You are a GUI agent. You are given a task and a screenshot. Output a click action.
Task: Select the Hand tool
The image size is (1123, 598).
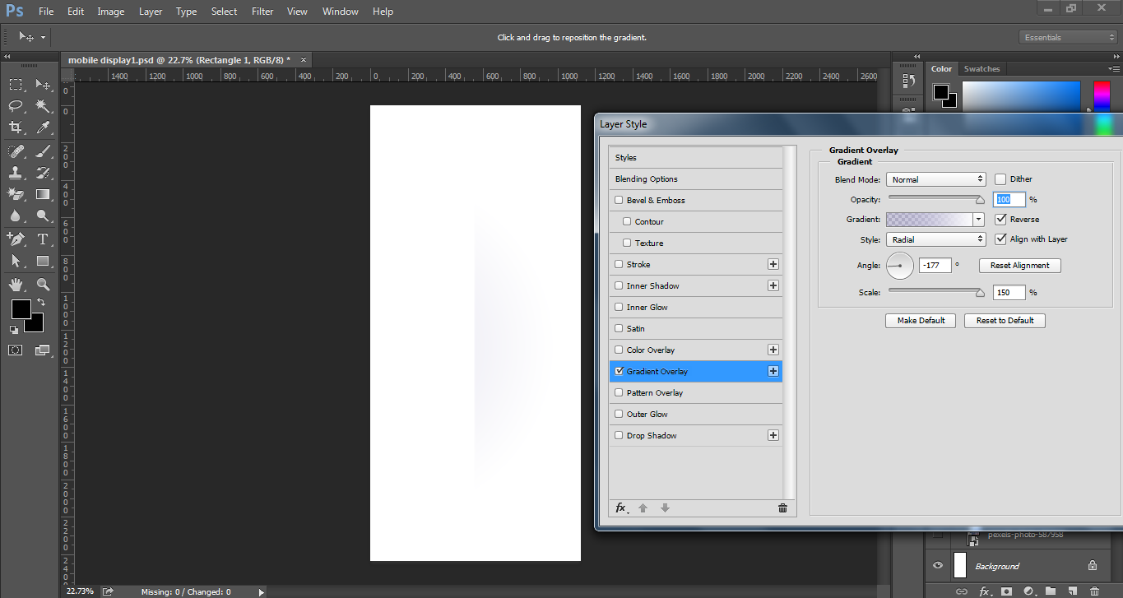(16, 285)
